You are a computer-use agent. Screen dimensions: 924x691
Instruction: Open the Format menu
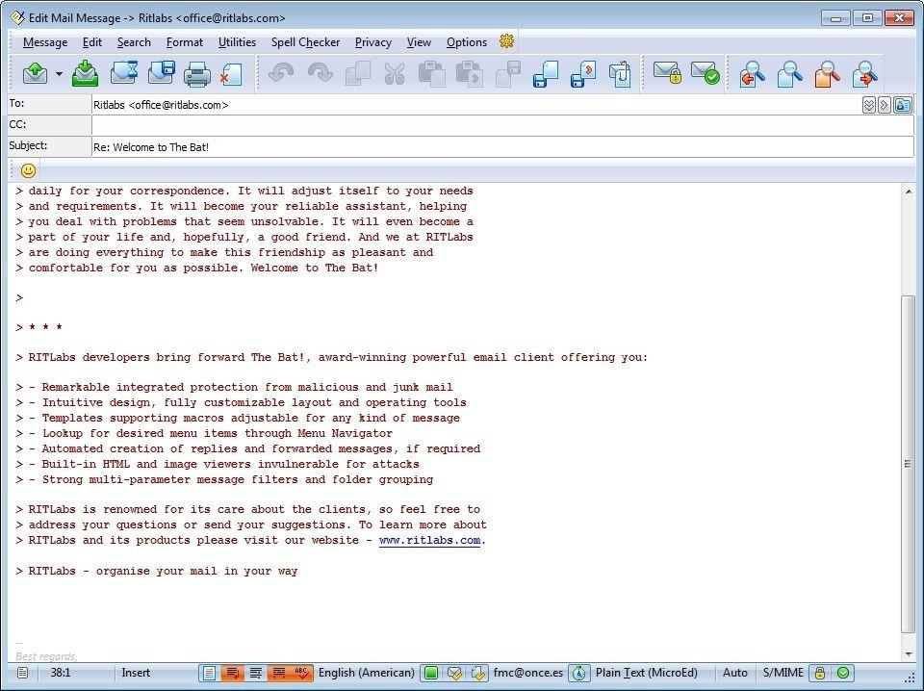tap(185, 42)
